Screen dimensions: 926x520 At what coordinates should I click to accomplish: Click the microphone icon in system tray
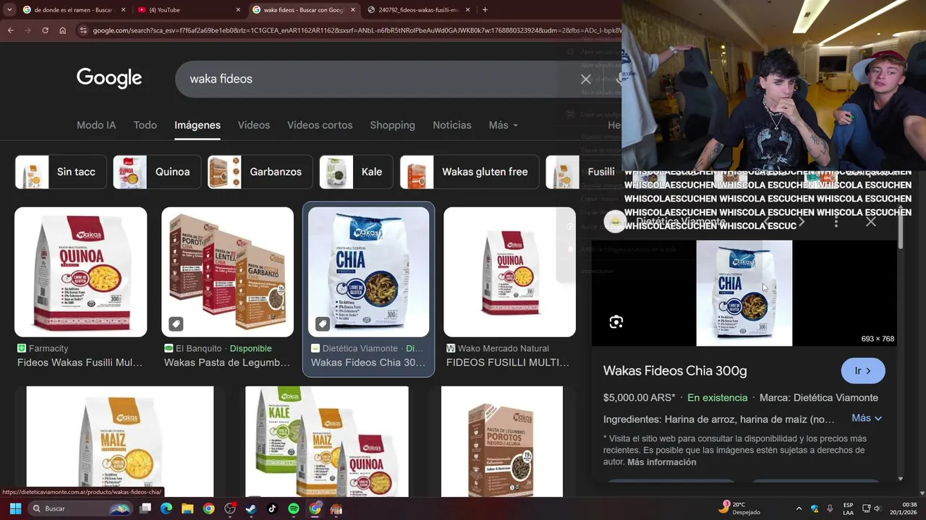pos(830,508)
